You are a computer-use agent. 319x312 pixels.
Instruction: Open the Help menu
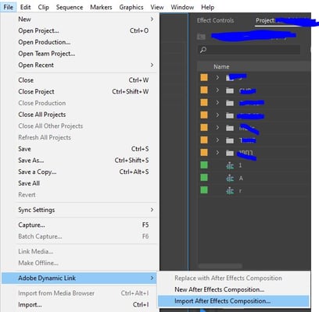[207, 7]
